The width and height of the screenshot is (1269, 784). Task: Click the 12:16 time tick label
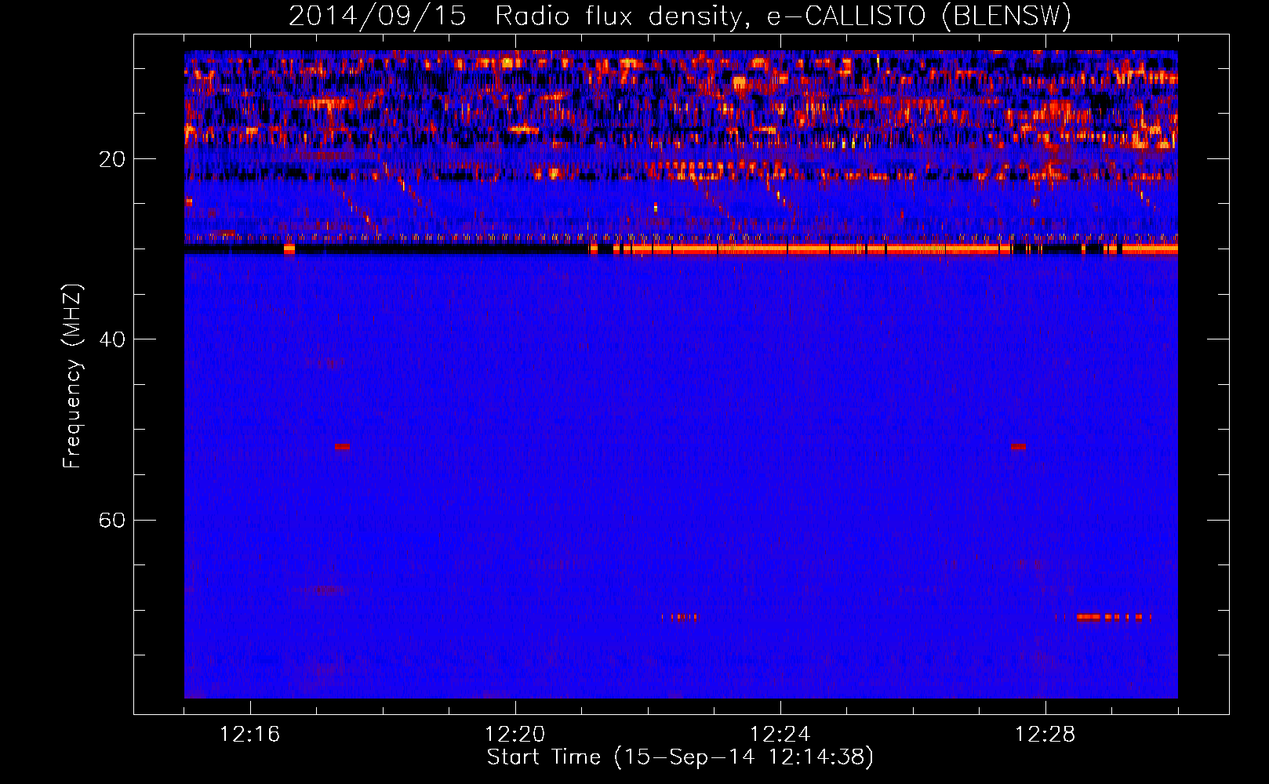point(249,735)
